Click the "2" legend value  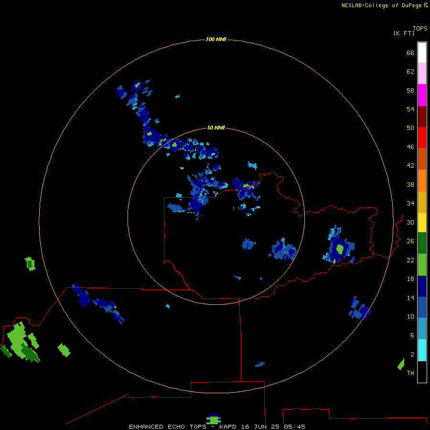(x=412, y=355)
